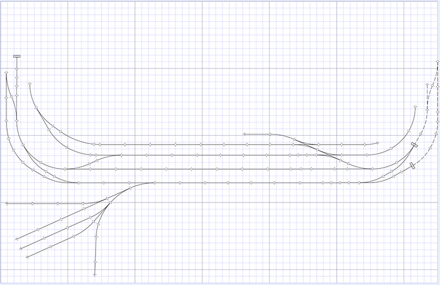Click the bottom end of the vertical bottom track

tap(94, 274)
